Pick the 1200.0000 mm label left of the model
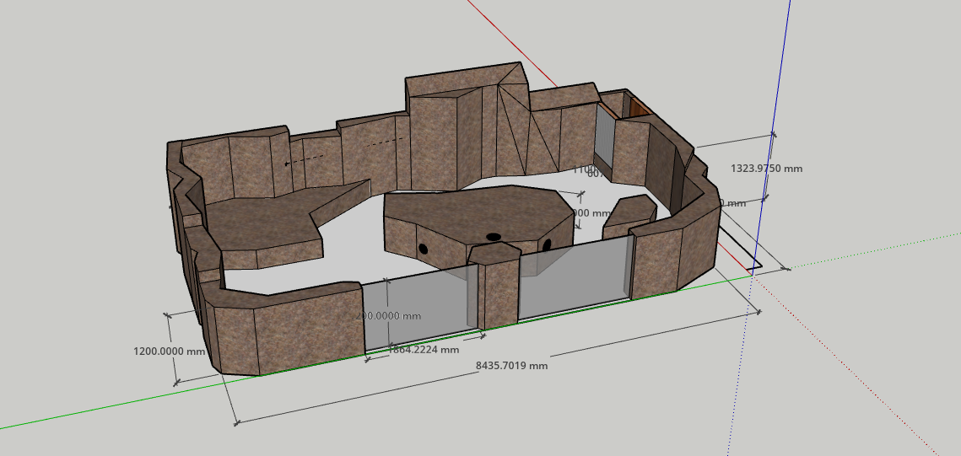The image size is (961, 456). [169, 351]
